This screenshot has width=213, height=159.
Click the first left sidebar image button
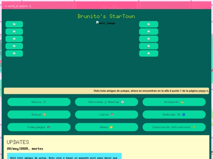click(x=14, y=24)
